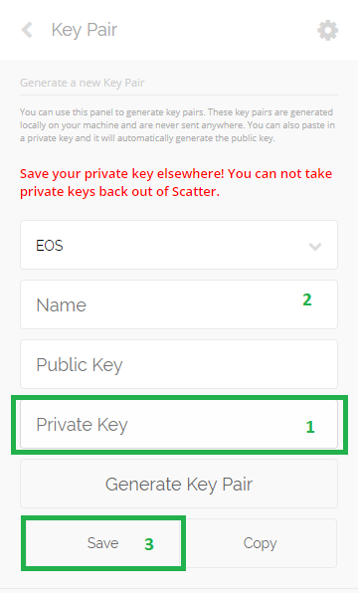The image size is (358, 593).
Task: Click the Key Pair page title
Action: pyautogui.click(x=85, y=30)
